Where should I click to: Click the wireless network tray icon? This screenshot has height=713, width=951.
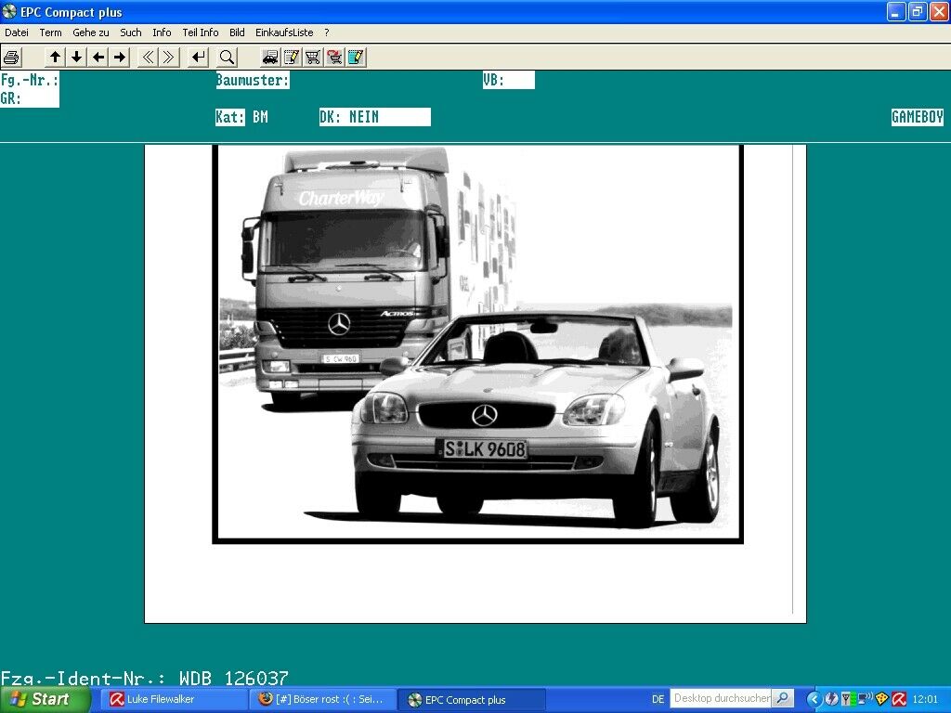point(865,699)
